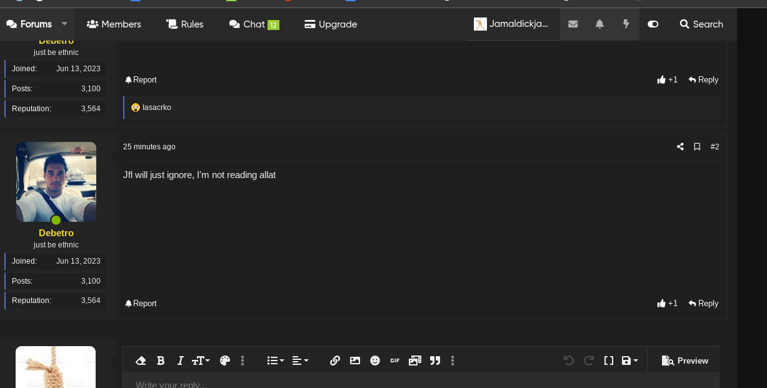Click the #2 post number link
This screenshot has width=767, height=388.
point(715,147)
